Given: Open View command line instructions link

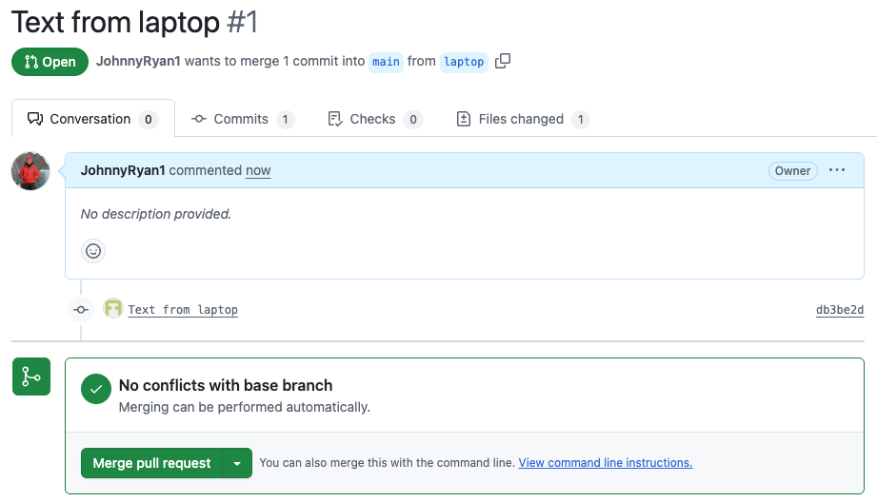Looking at the screenshot, I should tap(605, 463).
